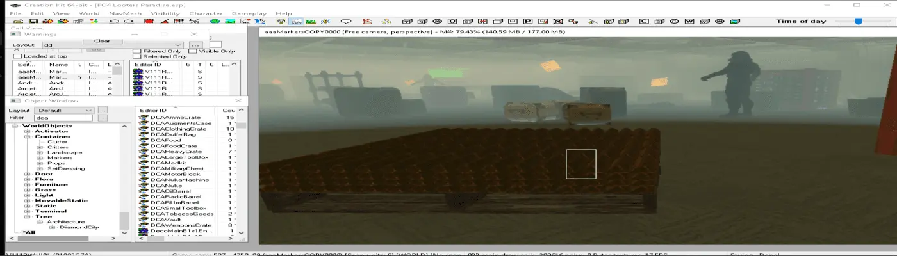Screen dimensions: 897x256
Task: Select the DiamondCity tree item
Action: [79, 227]
